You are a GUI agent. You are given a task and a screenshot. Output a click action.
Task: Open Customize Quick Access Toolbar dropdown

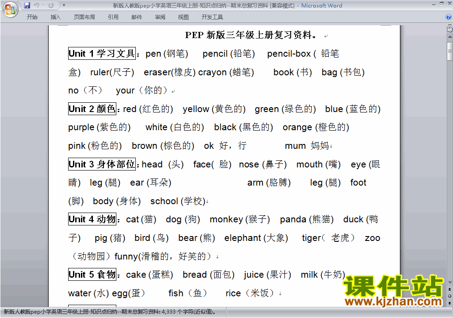[x=64, y=5]
